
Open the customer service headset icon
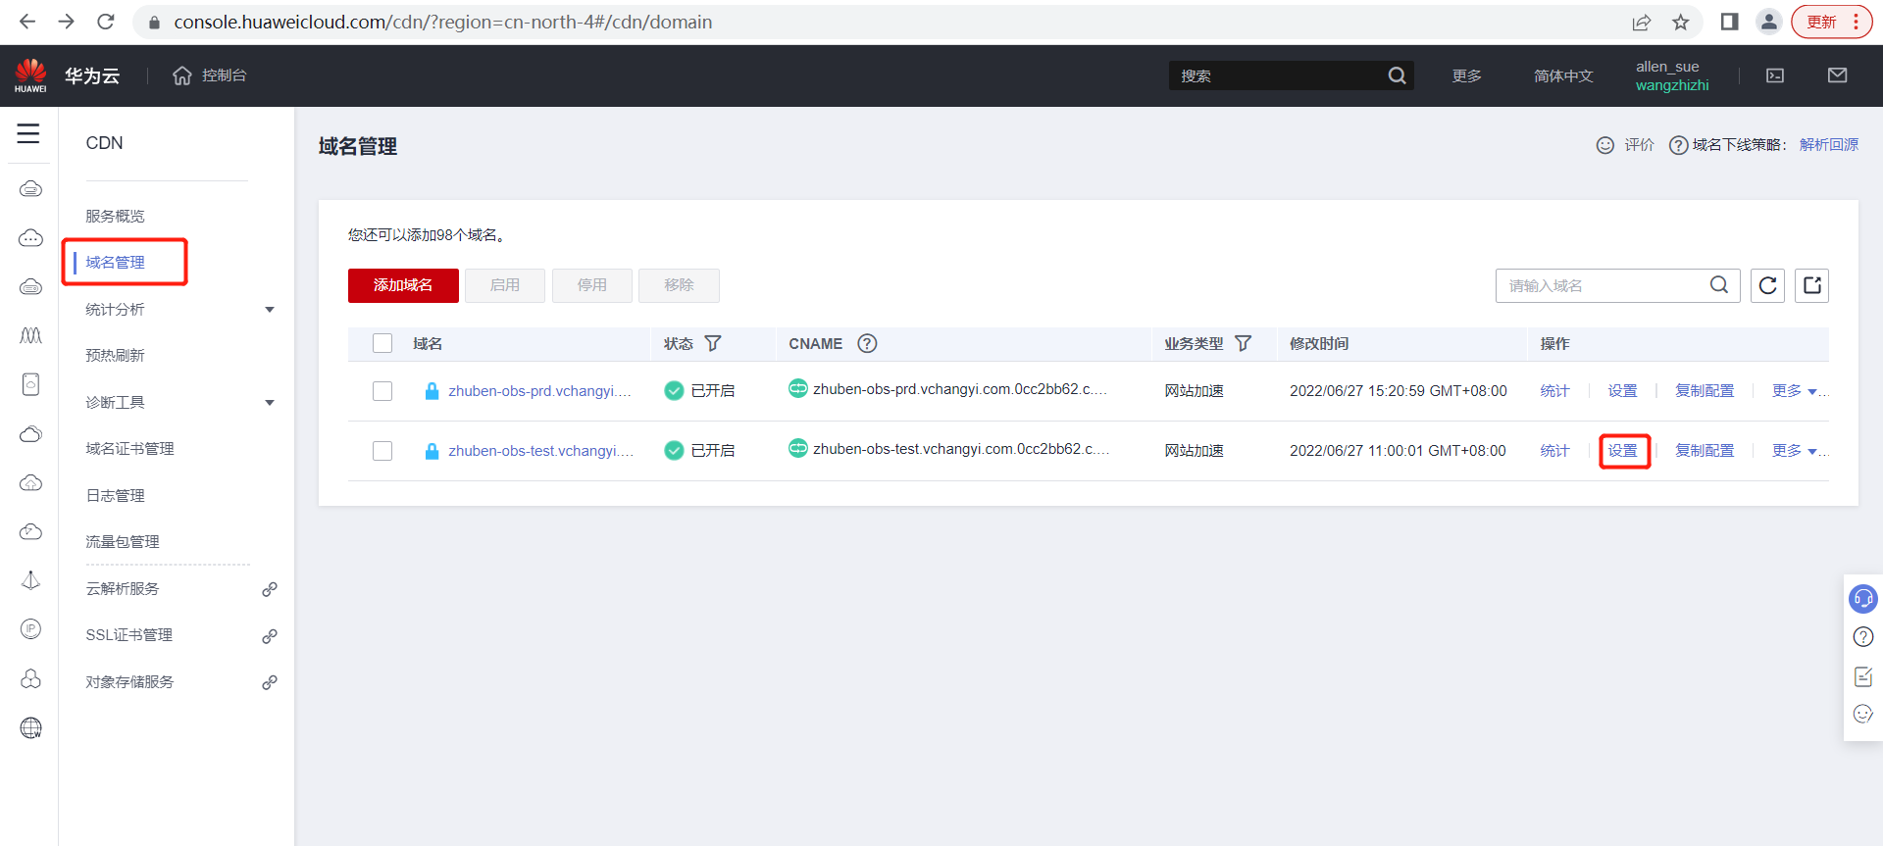coord(1863,598)
